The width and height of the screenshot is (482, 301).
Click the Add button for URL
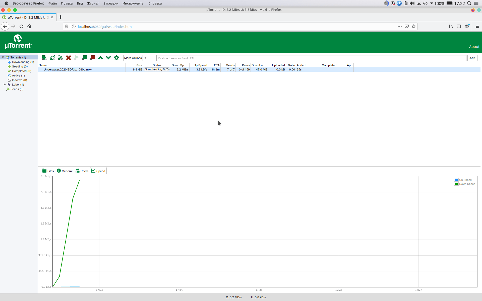tap(472, 58)
